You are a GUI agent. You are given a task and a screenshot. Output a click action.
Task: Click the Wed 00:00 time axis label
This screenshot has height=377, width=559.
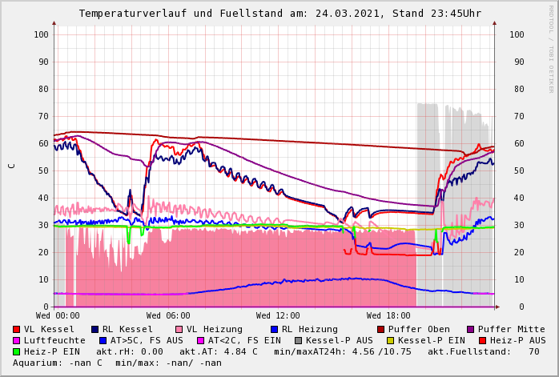pyautogui.click(x=58, y=315)
